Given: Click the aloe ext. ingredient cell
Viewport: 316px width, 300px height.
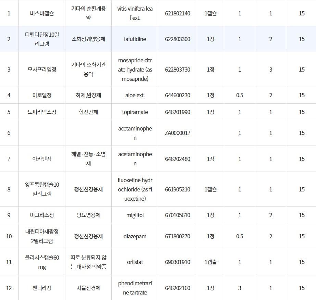Looking at the screenshot, I should (135, 95).
